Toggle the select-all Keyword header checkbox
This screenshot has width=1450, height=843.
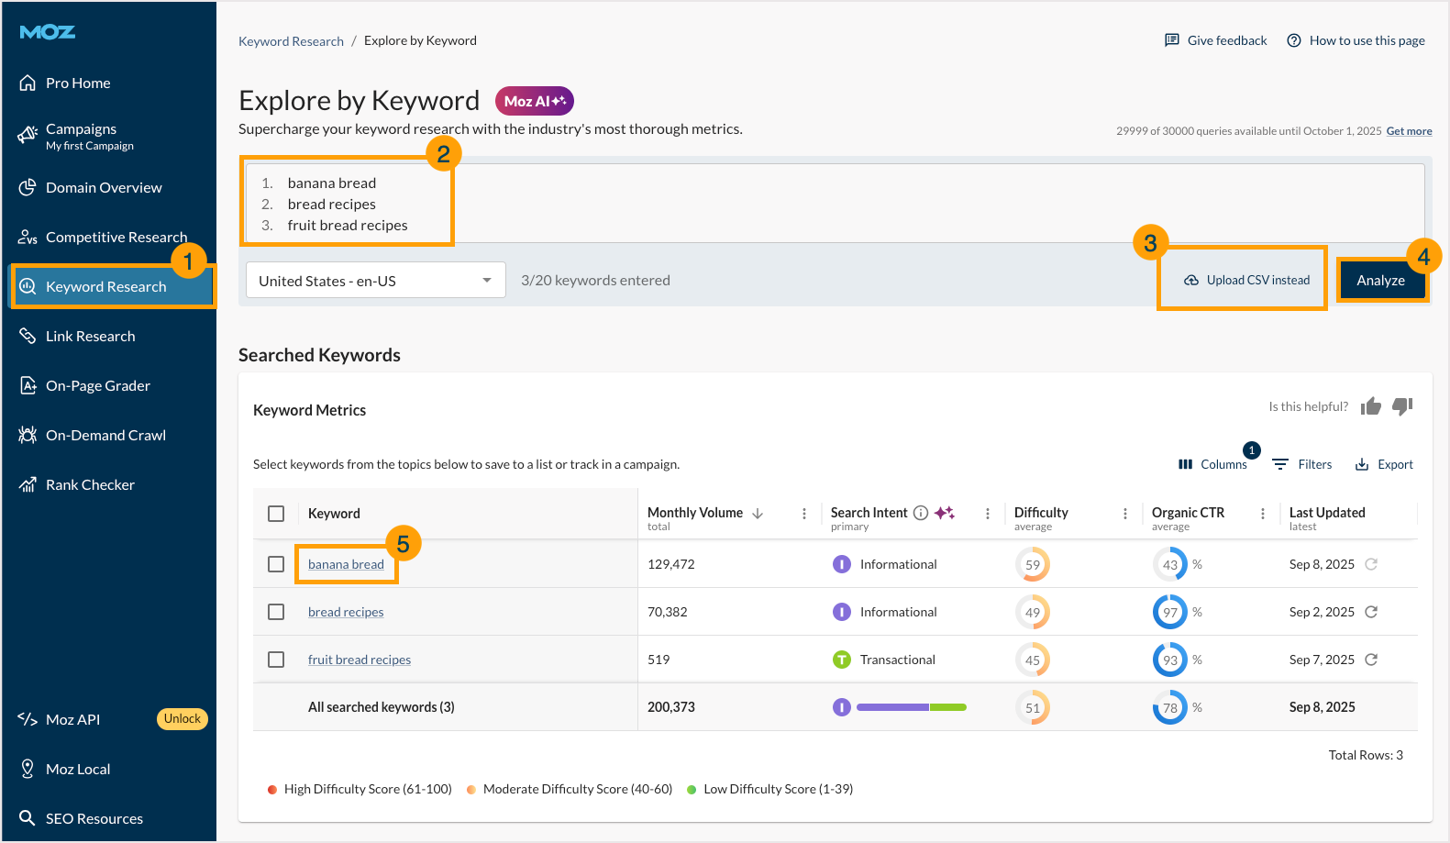coord(276,514)
